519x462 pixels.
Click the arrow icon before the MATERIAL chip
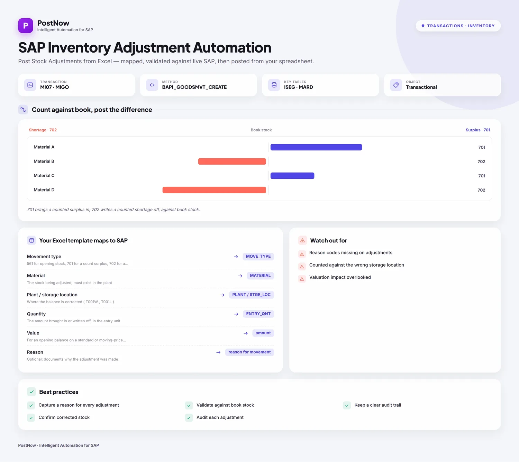tap(240, 276)
